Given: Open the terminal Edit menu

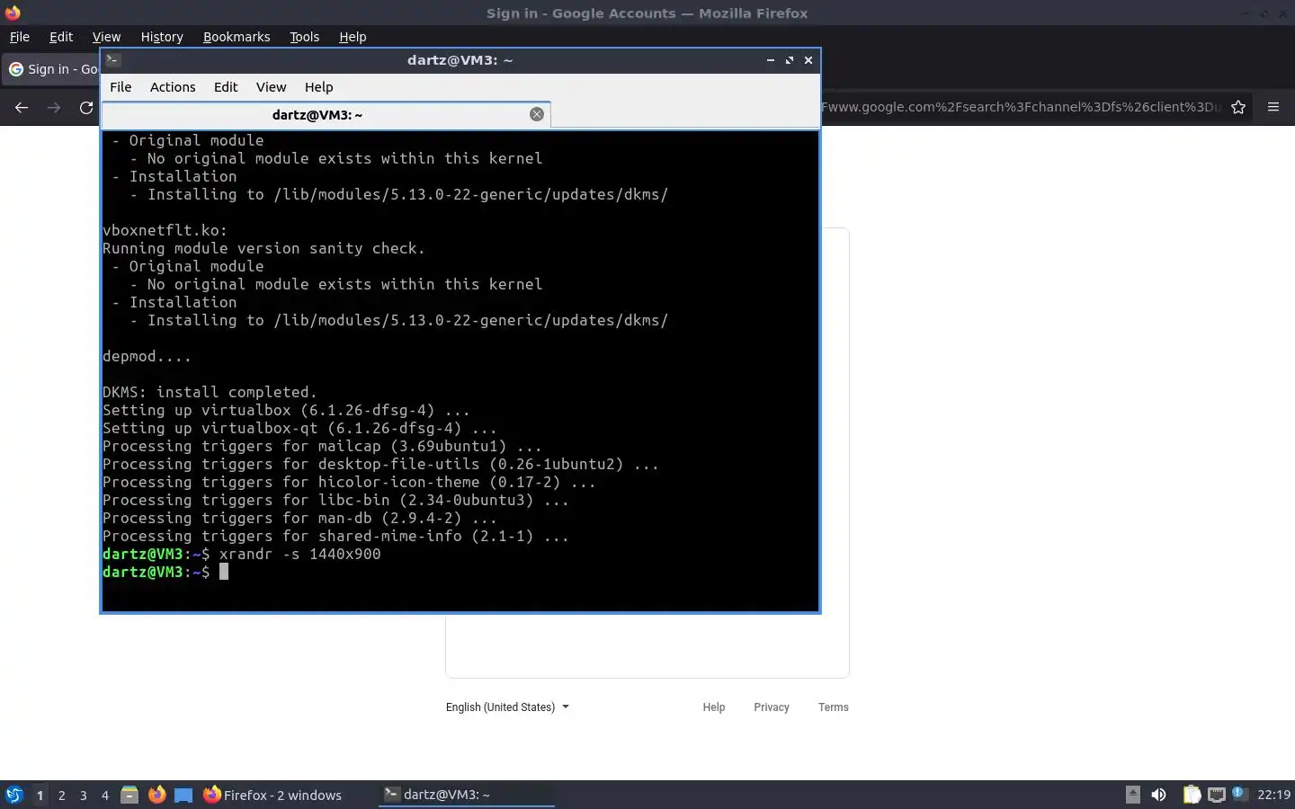Looking at the screenshot, I should click(226, 87).
